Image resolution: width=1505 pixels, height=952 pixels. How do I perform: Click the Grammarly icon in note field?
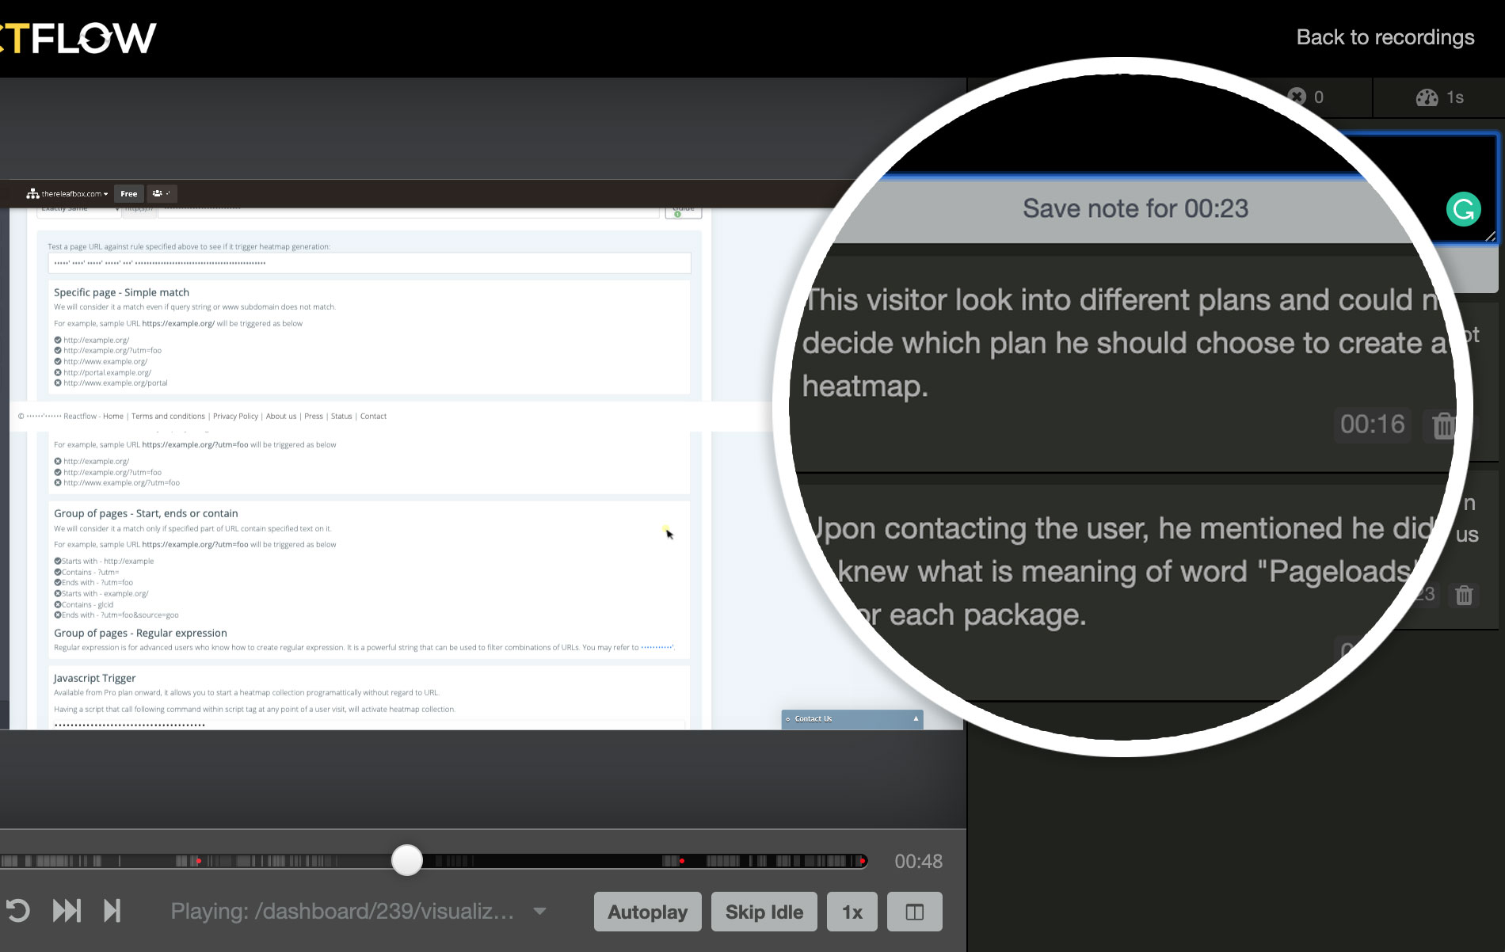(1463, 210)
